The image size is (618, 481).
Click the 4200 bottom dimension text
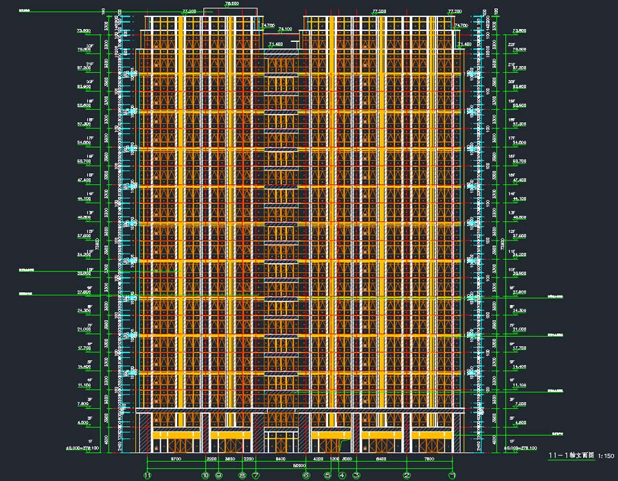point(318,458)
